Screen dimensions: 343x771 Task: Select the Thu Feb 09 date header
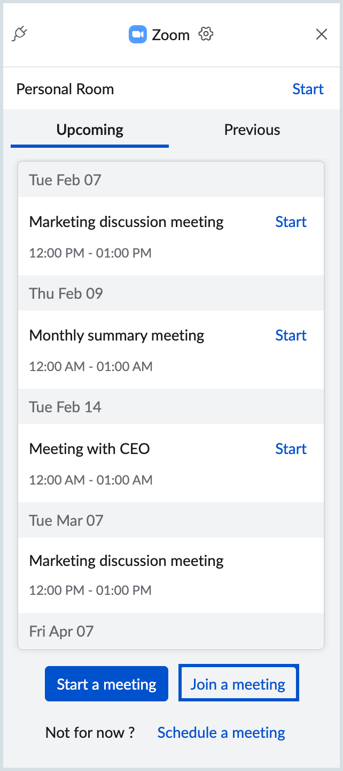(x=64, y=293)
